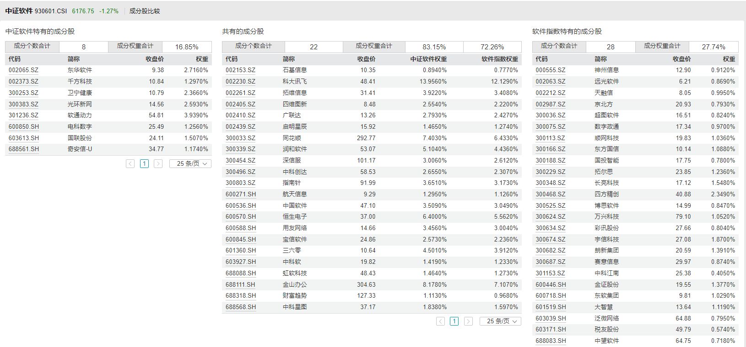Click 恒生电子 name cell
This screenshot has width=746, height=347.
pyautogui.click(x=295, y=217)
